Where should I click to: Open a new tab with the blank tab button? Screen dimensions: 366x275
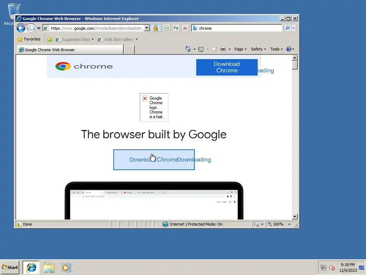[x=129, y=50]
